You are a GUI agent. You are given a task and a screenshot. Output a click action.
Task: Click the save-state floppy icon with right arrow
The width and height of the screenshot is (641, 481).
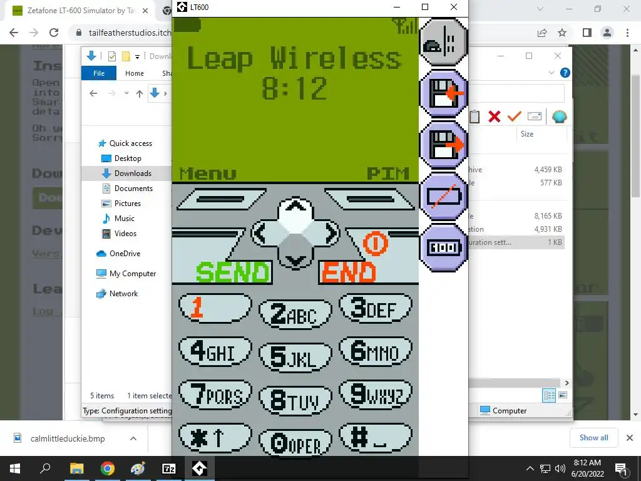click(x=444, y=145)
